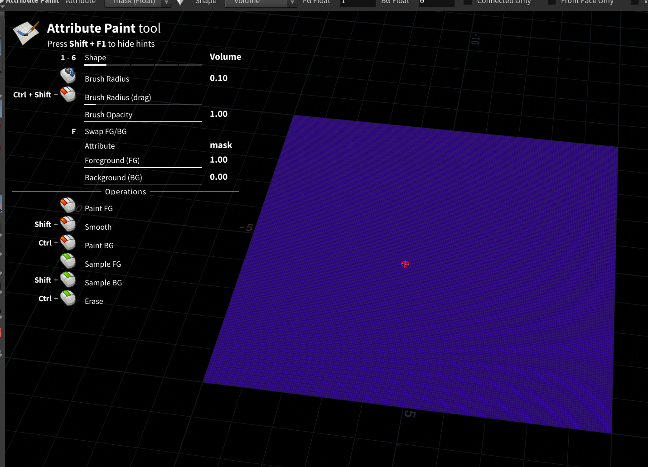
Task: Click the Shape label in hints
Action: click(x=95, y=58)
